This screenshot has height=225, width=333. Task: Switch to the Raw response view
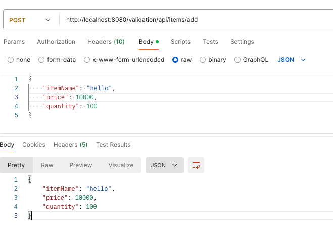coord(47,165)
